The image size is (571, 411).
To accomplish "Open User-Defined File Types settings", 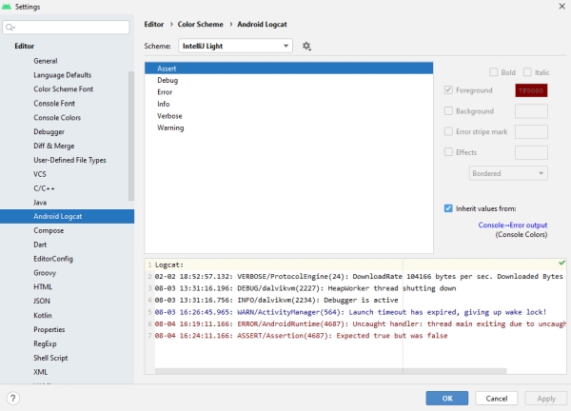I will coord(69,160).
